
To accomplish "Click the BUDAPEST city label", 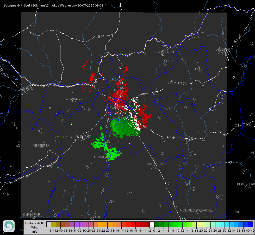I will [115, 108].
